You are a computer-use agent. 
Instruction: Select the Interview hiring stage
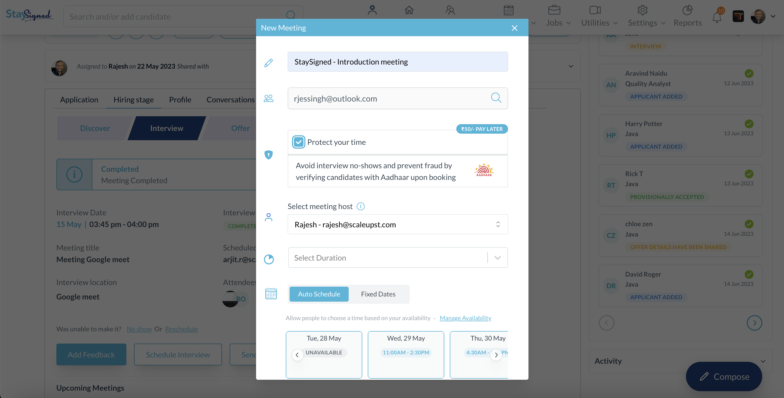pos(166,128)
